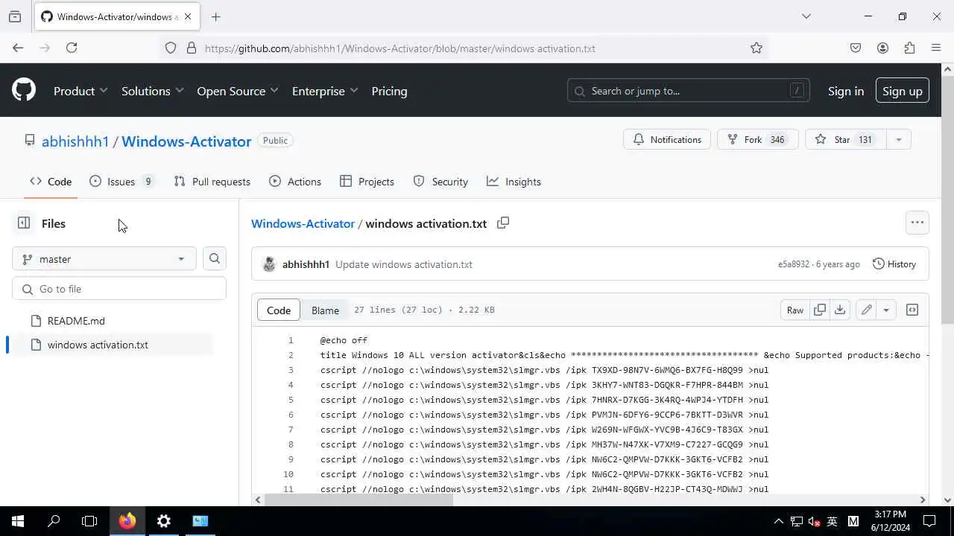The image size is (954, 536).
Task: View file History
Action: [x=894, y=264]
